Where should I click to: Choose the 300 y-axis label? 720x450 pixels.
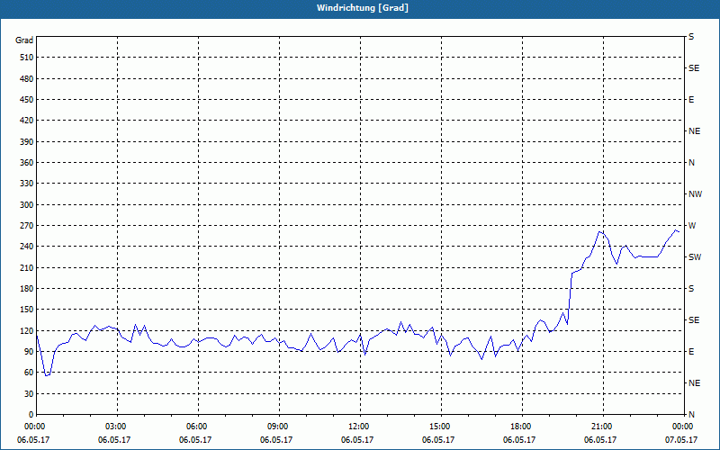click(x=28, y=205)
